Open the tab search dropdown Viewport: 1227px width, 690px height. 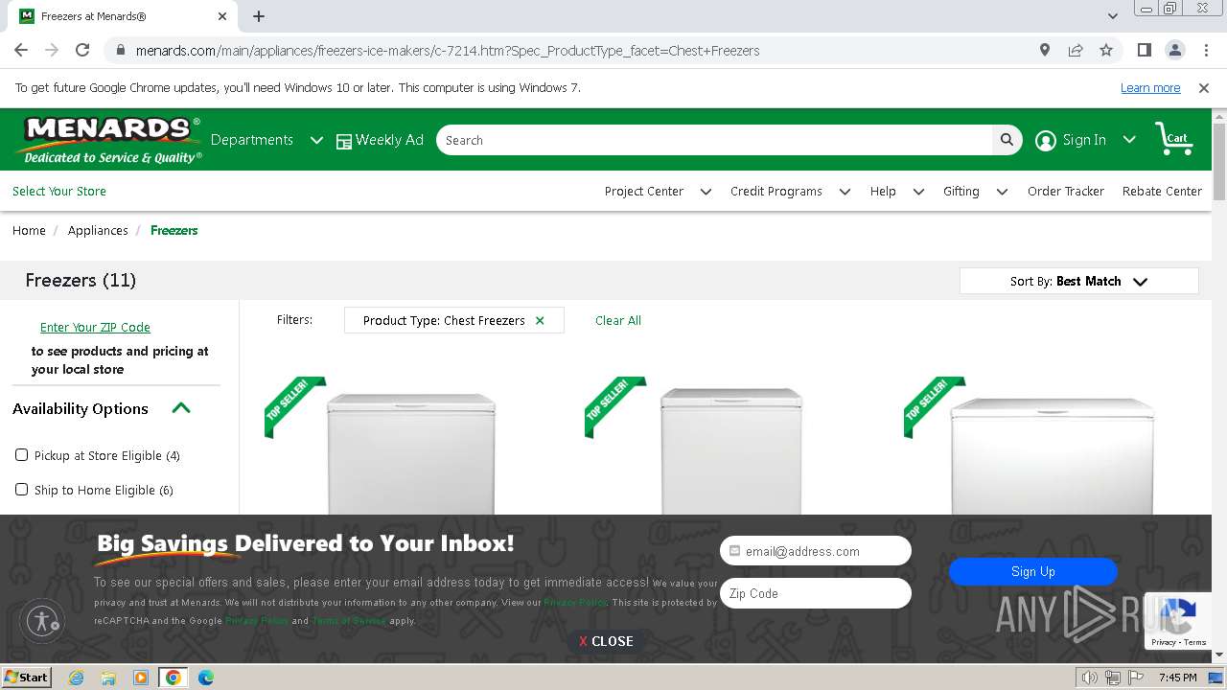coord(1112,16)
